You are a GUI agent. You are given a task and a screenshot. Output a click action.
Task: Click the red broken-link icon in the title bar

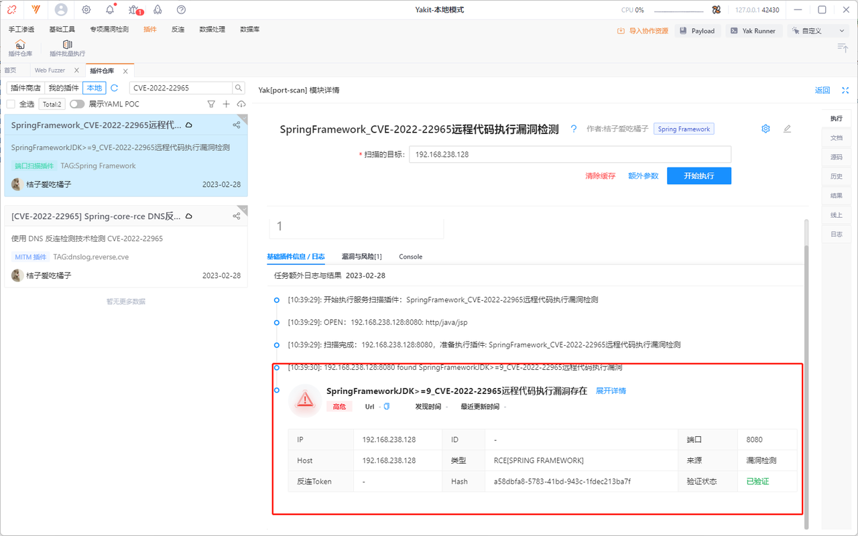click(x=12, y=10)
